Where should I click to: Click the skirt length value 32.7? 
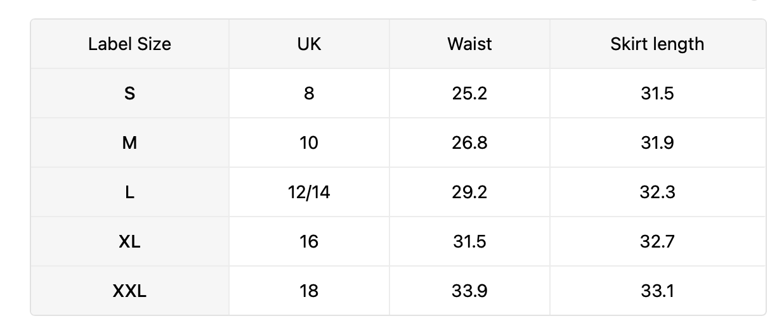(657, 241)
